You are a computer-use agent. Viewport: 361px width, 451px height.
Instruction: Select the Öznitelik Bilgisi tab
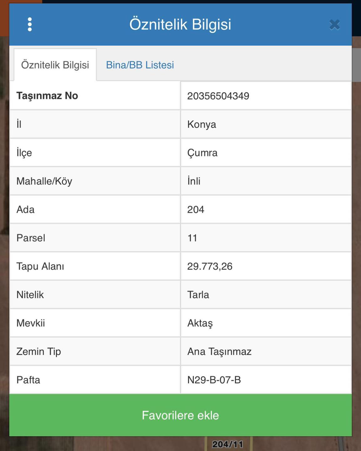[55, 65]
